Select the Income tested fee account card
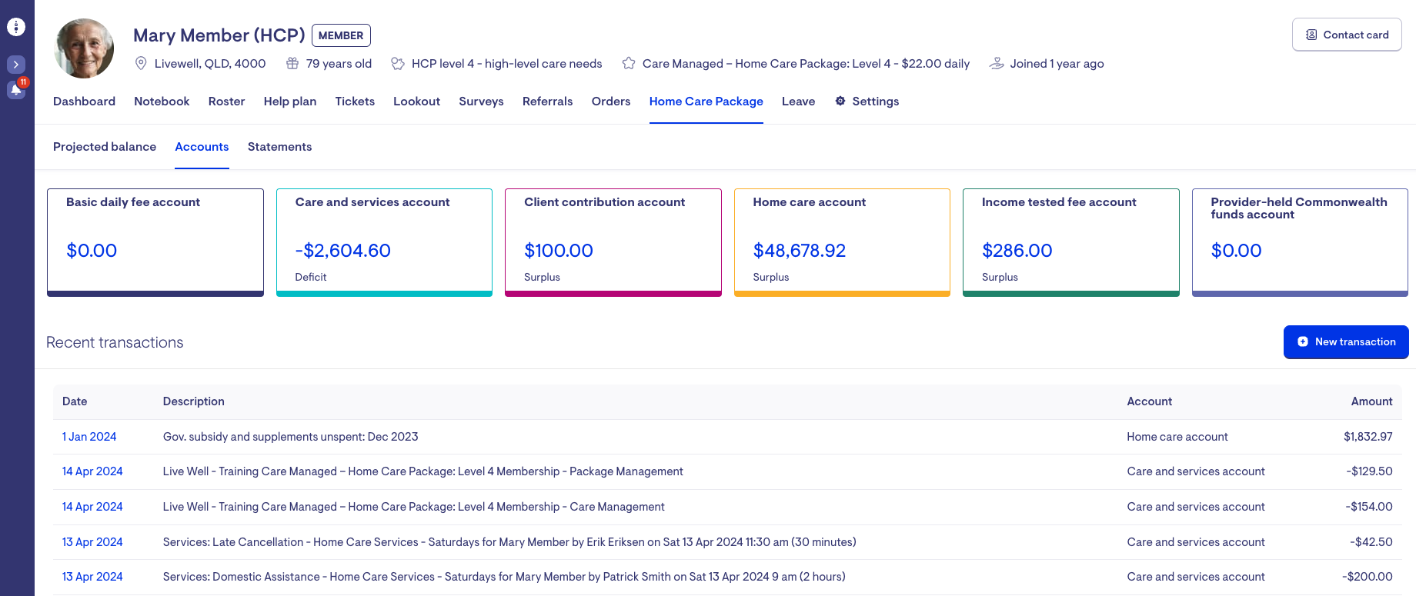 pos(1070,242)
